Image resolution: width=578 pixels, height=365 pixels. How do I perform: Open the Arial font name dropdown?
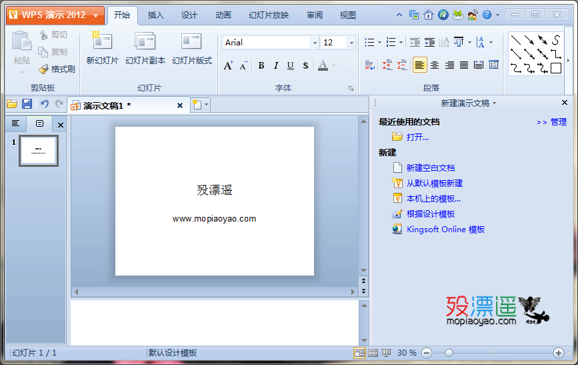tap(315, 43)
